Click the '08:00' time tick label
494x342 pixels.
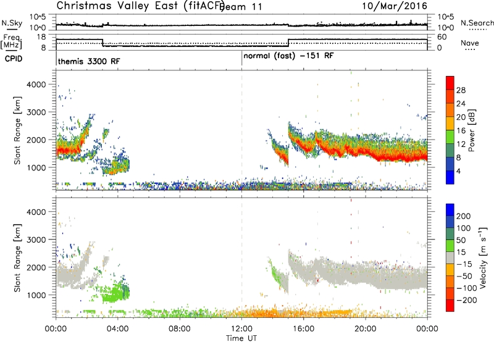click(180, 329)
